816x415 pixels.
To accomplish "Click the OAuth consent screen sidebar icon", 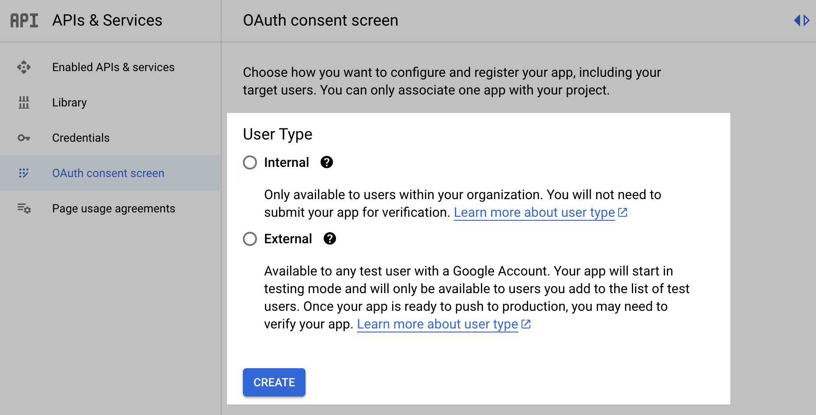I will click(24, 173).
